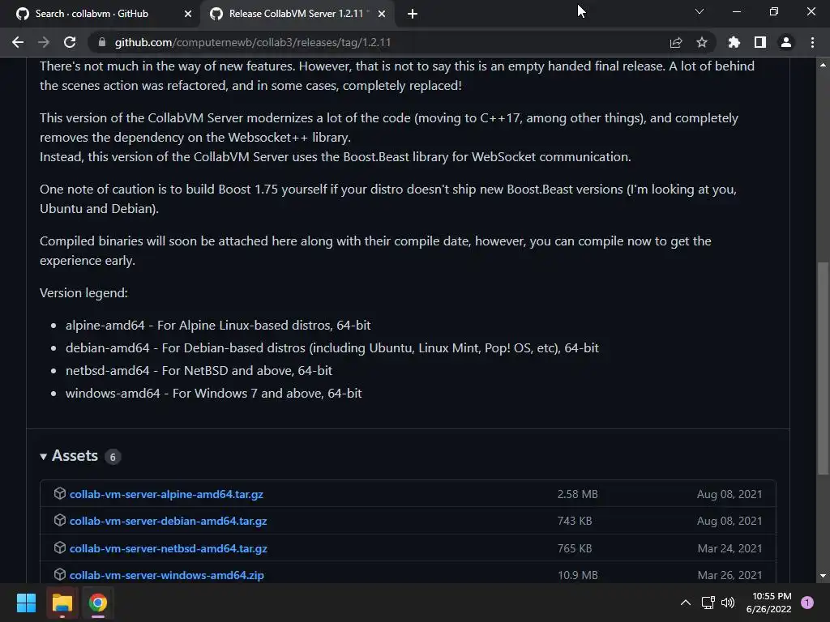Screen dimensions: 830x622
Task: Open the notification center badge
Action: tap(807, 603)
